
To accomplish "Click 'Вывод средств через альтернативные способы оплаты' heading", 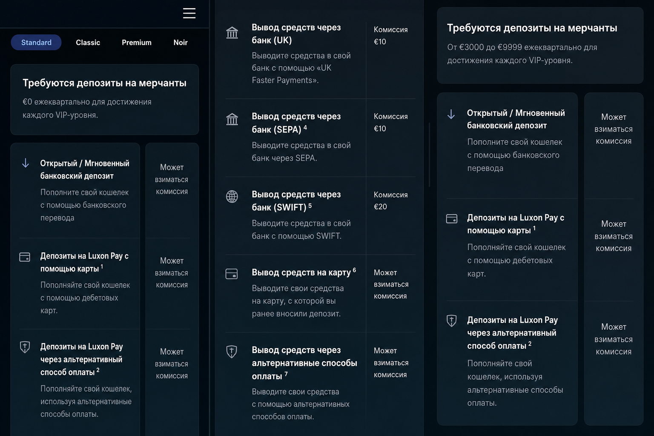I will [x=304, y=363].
